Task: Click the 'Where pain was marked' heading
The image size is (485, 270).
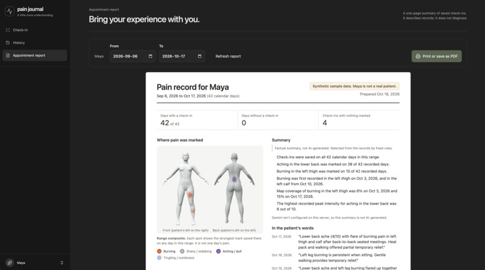Action: (180, 140)
